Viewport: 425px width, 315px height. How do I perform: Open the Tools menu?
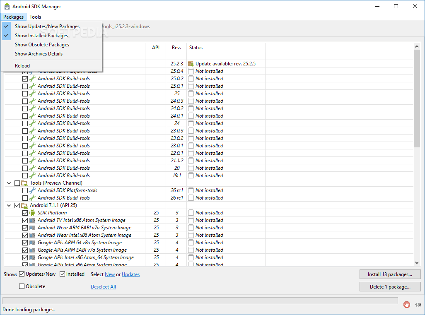coord(35,17)
